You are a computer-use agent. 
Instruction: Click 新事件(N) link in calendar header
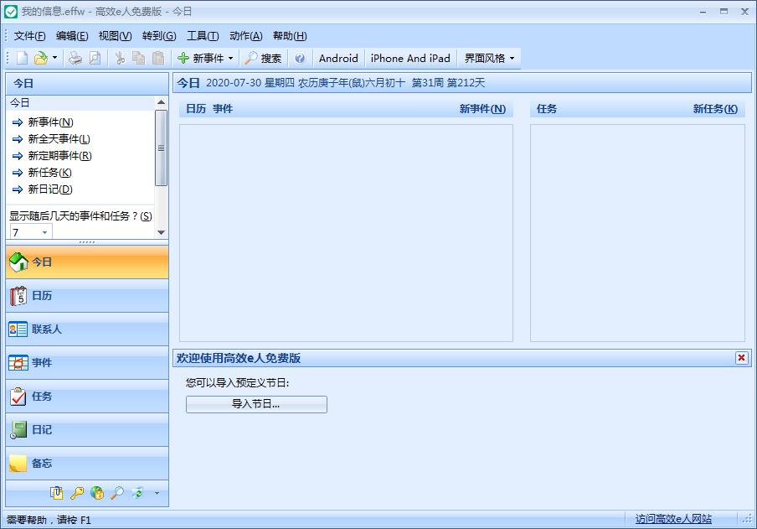pyautogui.click(x=482, y=109)
